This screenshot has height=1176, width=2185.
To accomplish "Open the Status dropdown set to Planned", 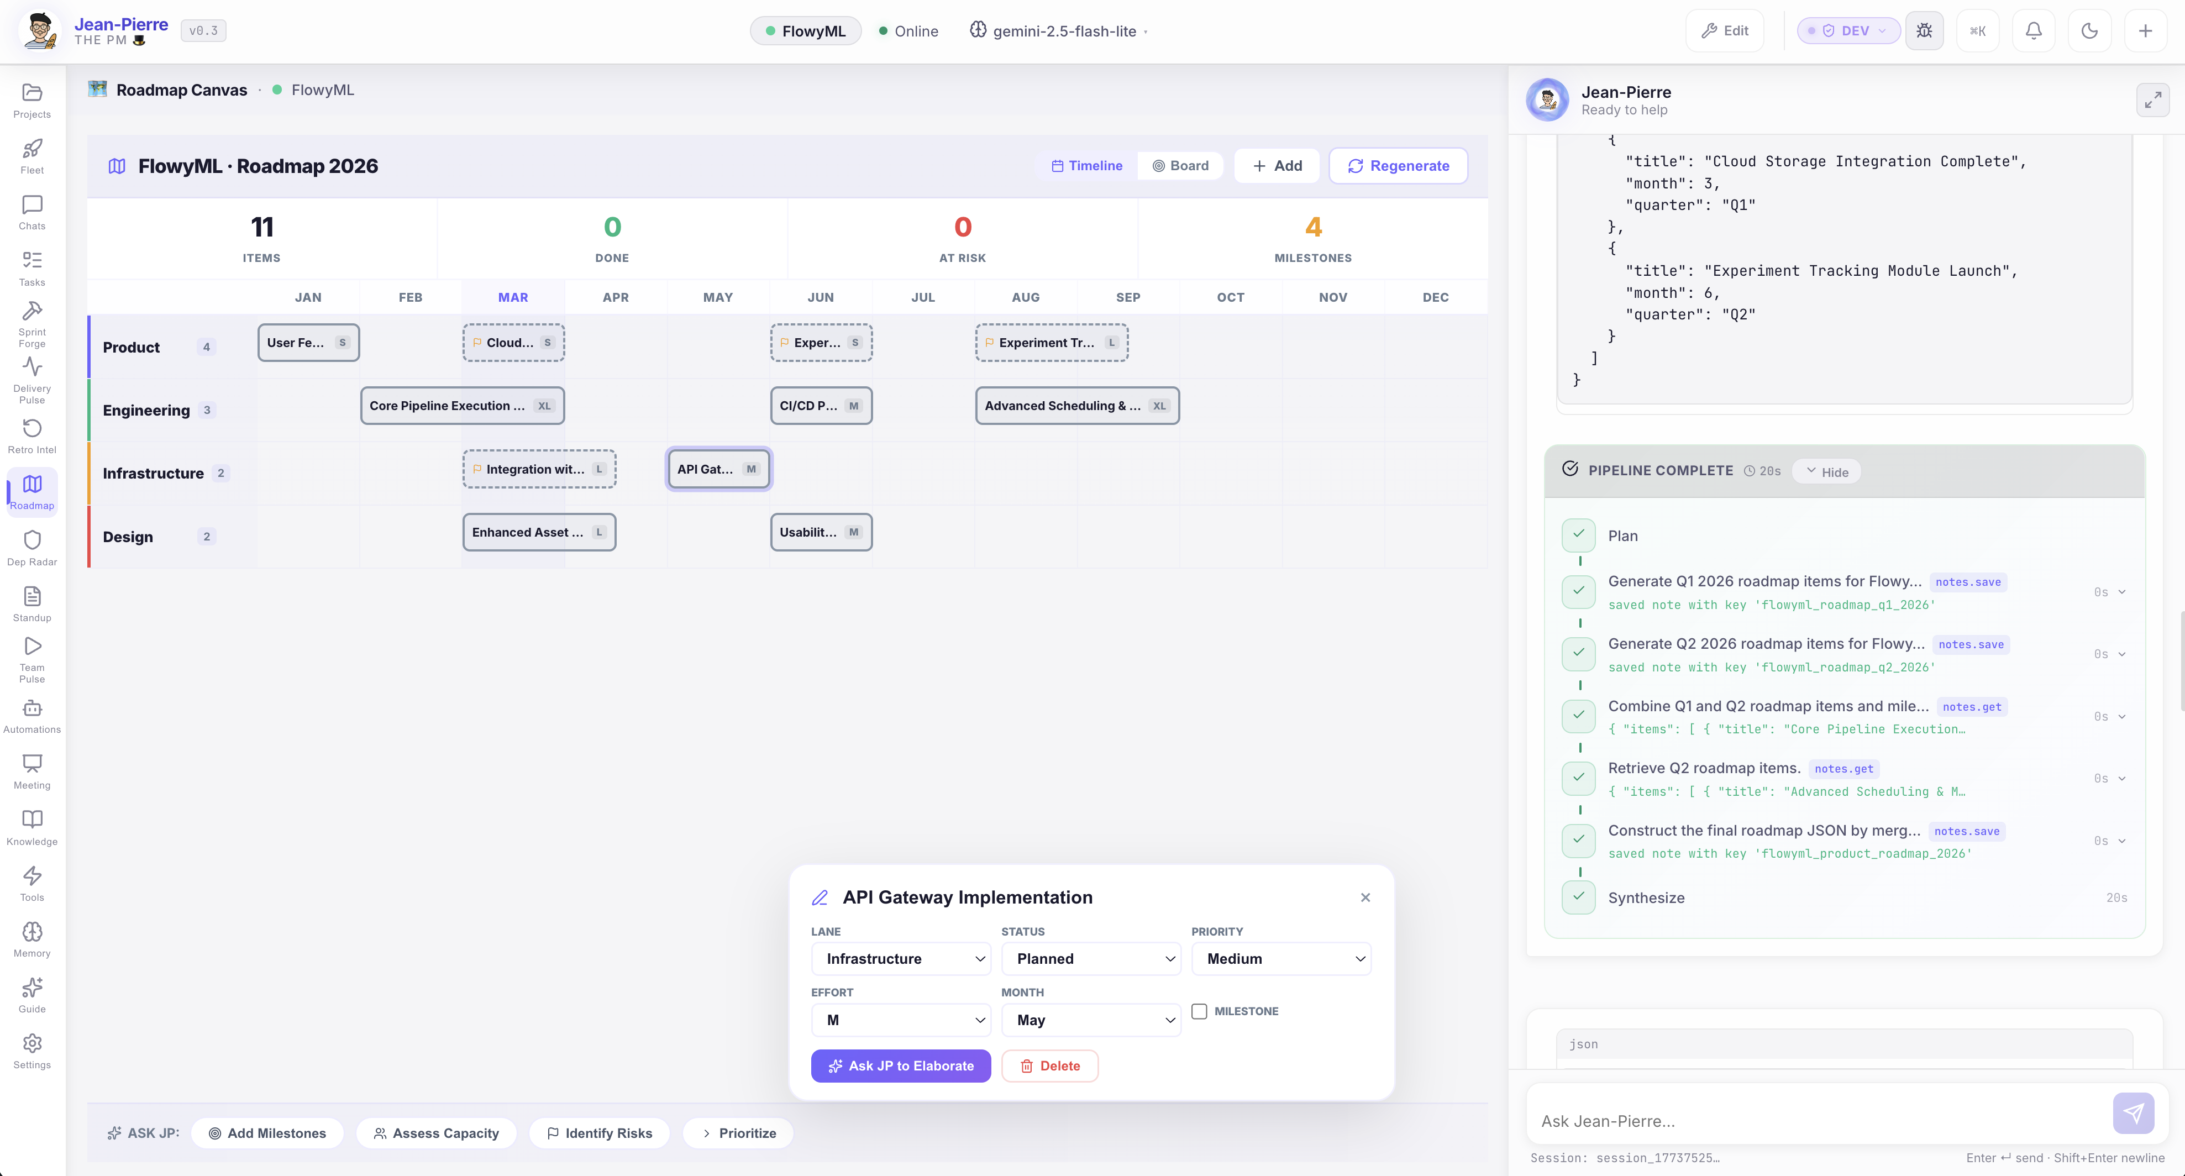I will 1091,959.
